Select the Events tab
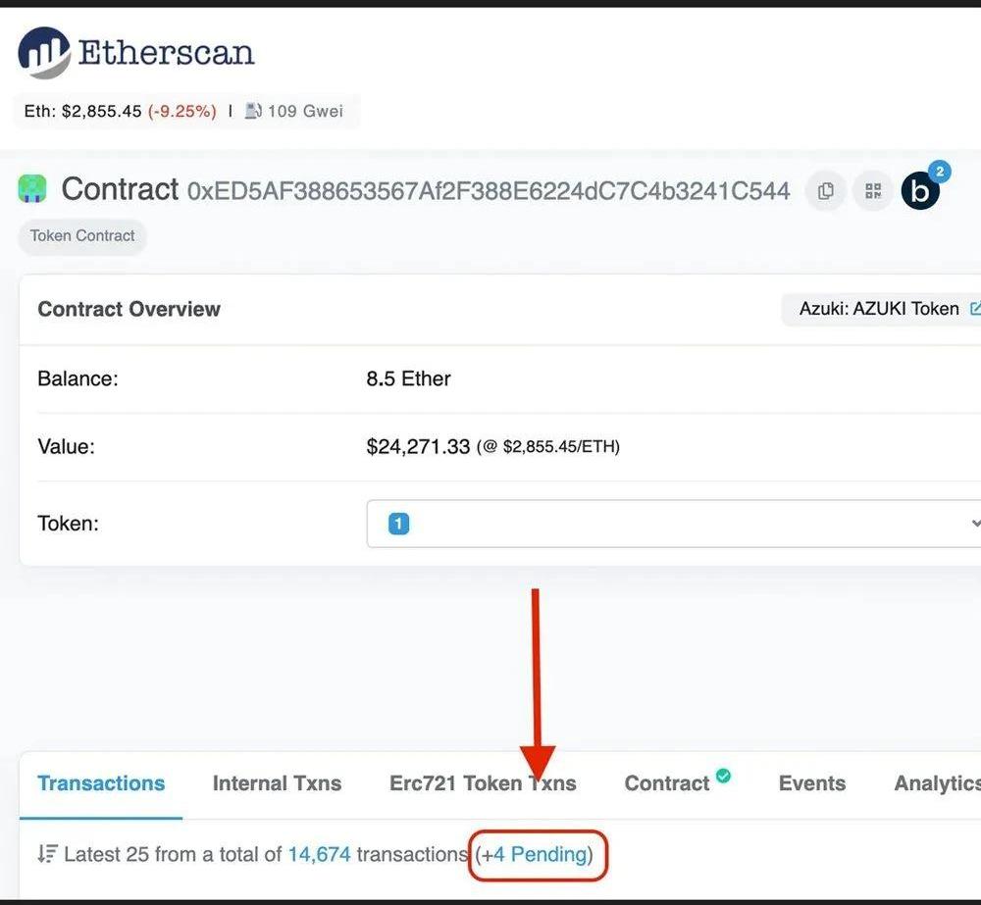The width and height of the screenshot is (981, 905). click(x=811, y=783)
